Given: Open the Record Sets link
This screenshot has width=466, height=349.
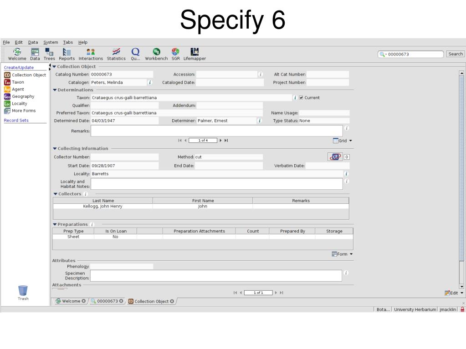Looking at the screenshot, I should click(16, 120).
